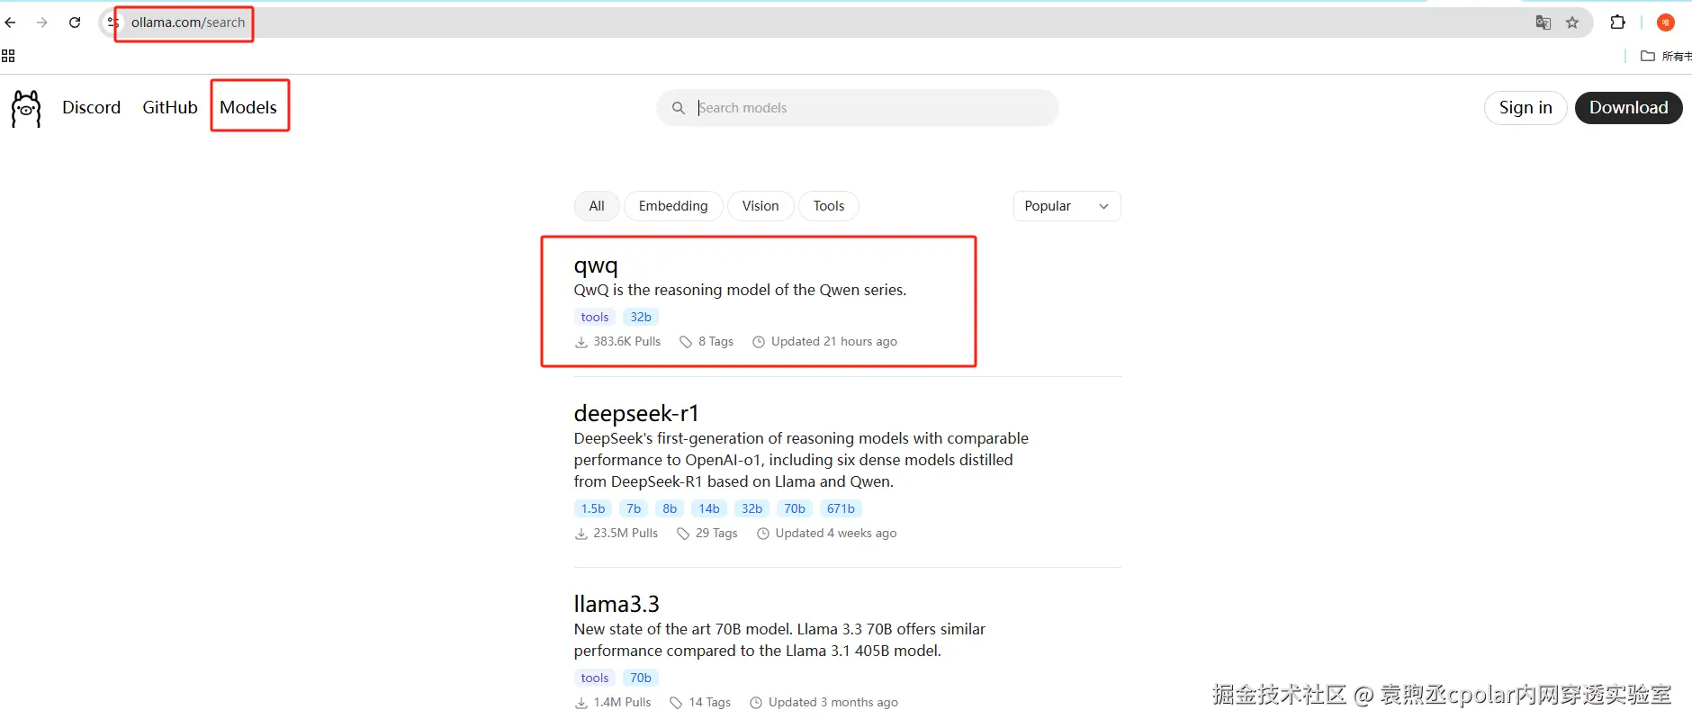The width and height of the screenshot is (1692, 728).
Task: Open the all bookmarks folder
Action: pyautogui.click(x=1666, y=56)
